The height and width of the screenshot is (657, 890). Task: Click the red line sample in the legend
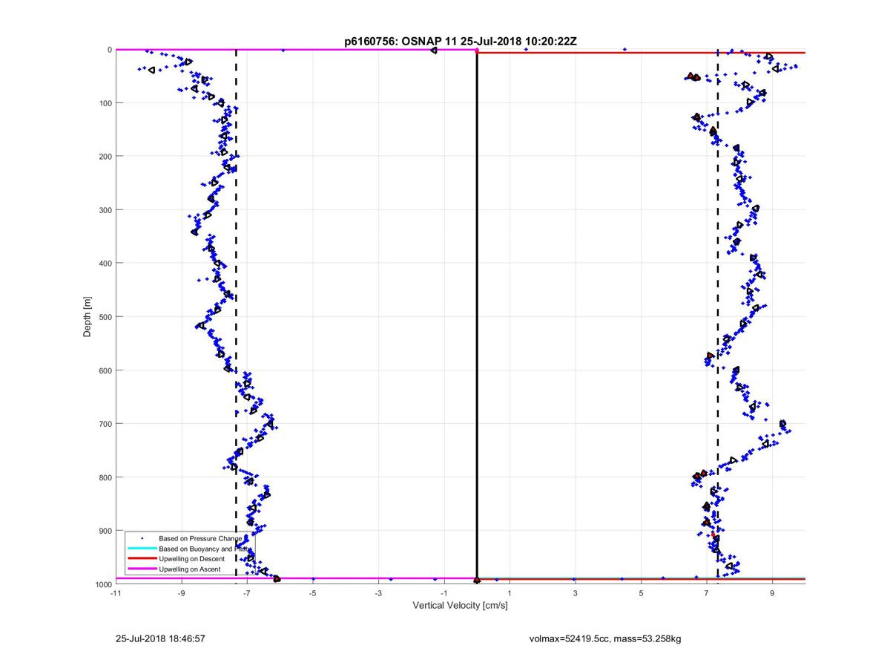142,558
